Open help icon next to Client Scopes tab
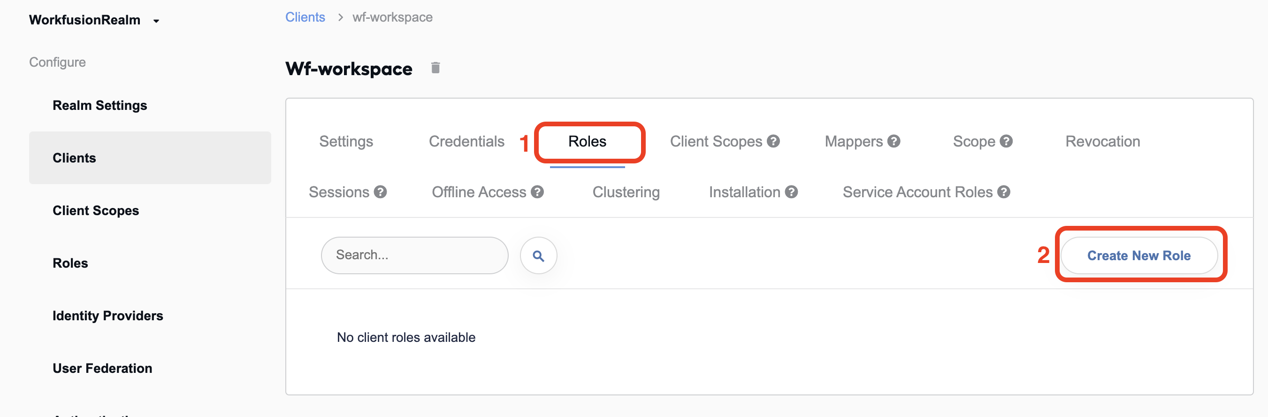Viewport: 1268px width, 417px height. point(773,141)
